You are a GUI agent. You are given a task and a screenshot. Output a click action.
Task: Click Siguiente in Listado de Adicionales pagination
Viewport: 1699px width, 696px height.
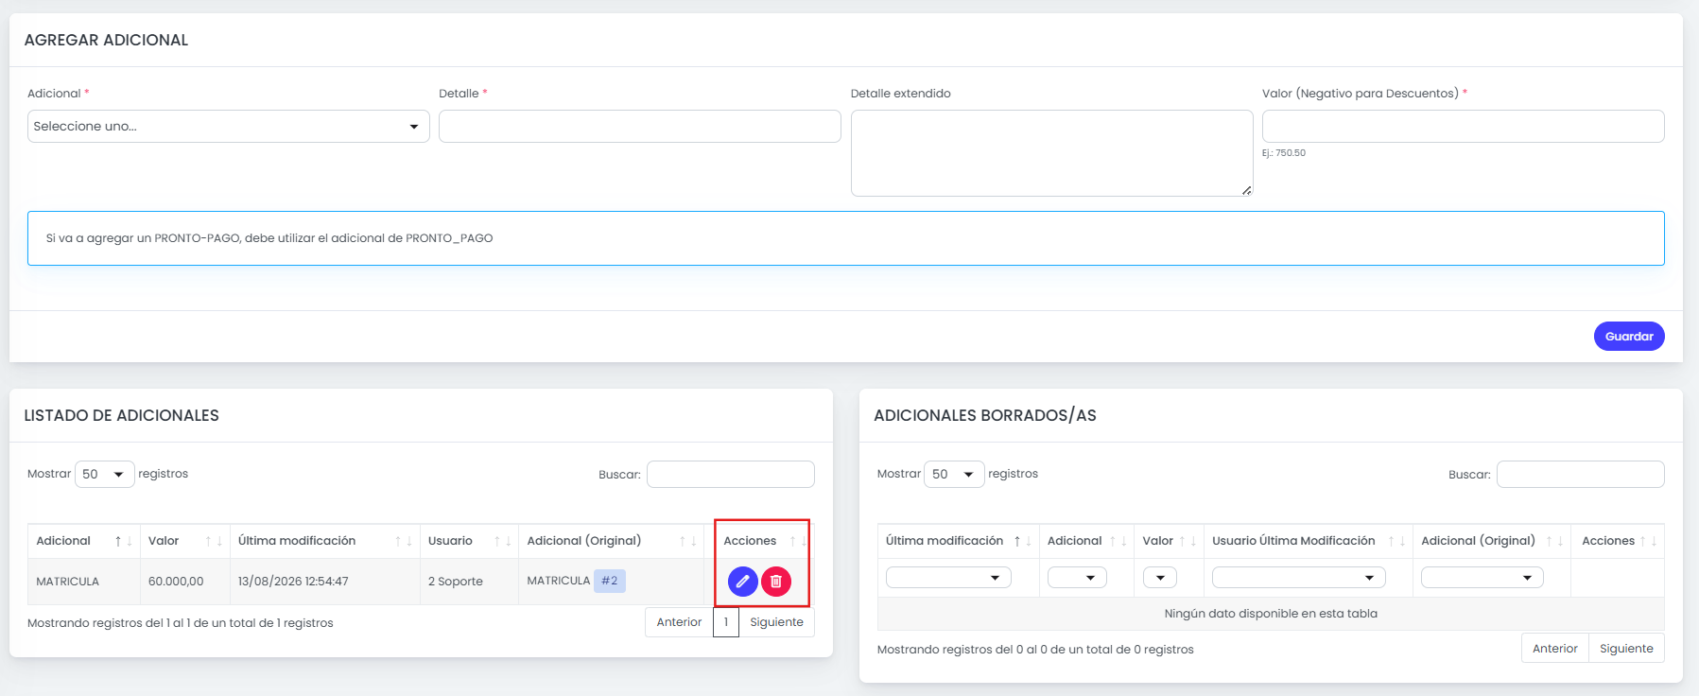coord(776,622)
